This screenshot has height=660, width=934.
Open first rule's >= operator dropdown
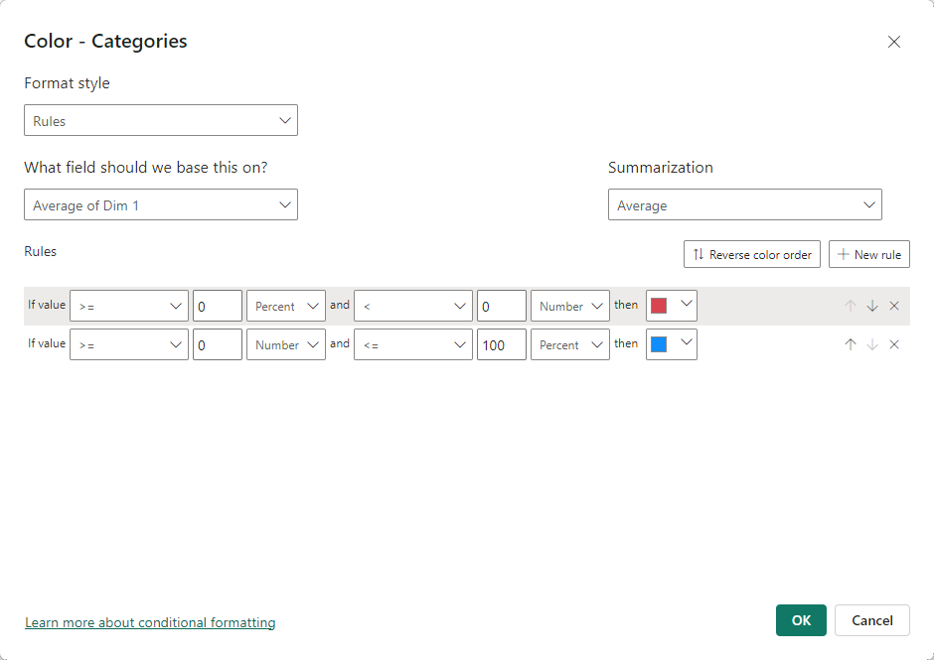[129, 306]
